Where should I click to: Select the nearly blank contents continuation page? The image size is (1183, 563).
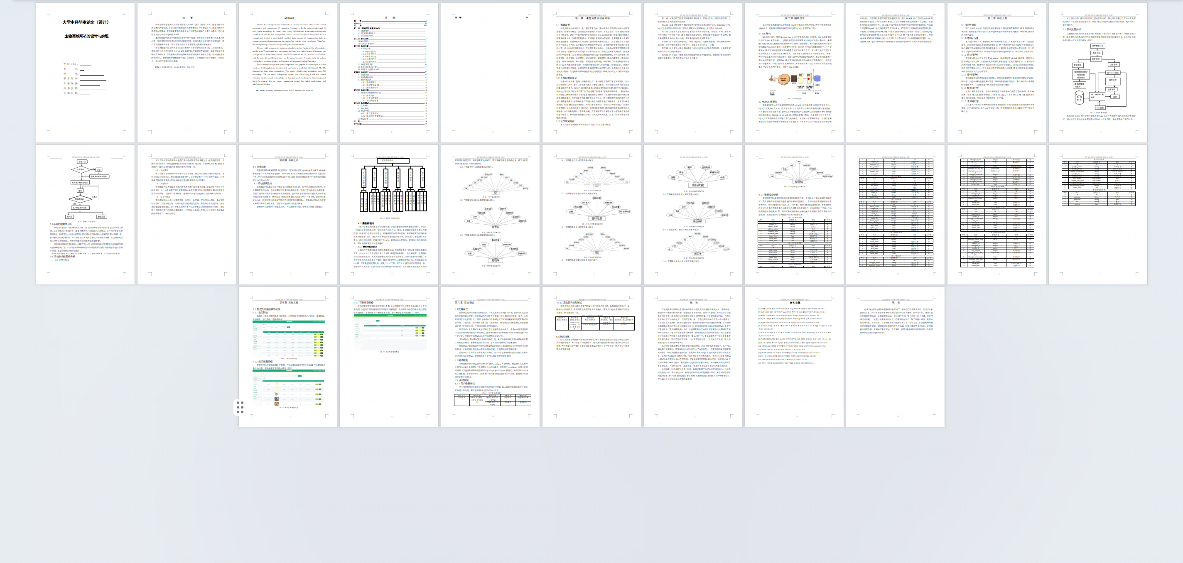(490, 73)
